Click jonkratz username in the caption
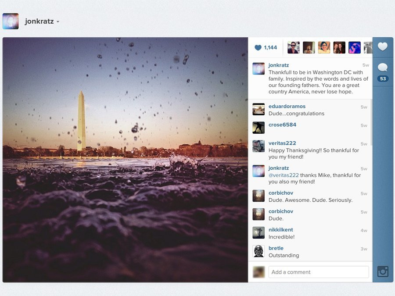The width and height of the screenshot is (395, 296). pyautogui.click(x=279, y=65)
